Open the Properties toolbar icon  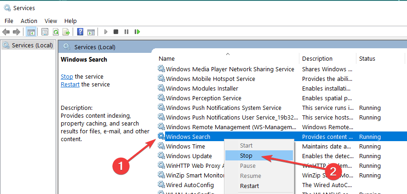click(x=45, y=32)
